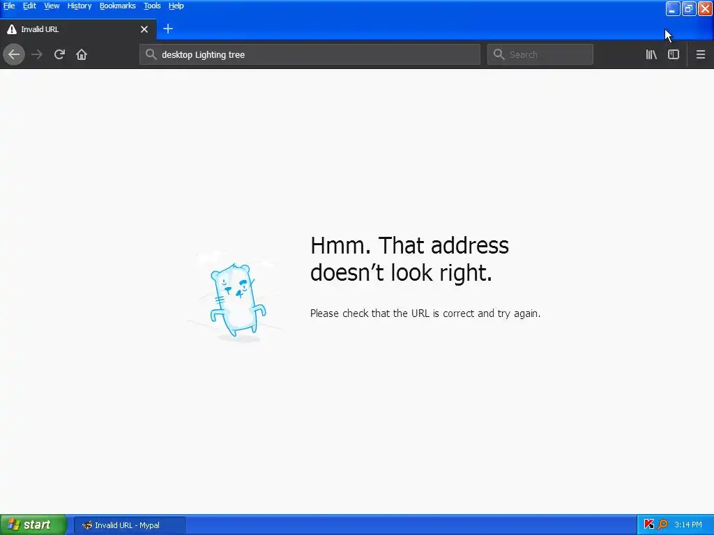The image size is (714, 535).
Task: Open a new tab with plus button
Action: [x=168, y=29]
